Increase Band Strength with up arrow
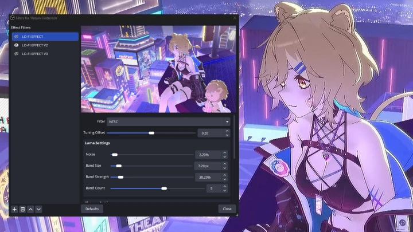 225,175
